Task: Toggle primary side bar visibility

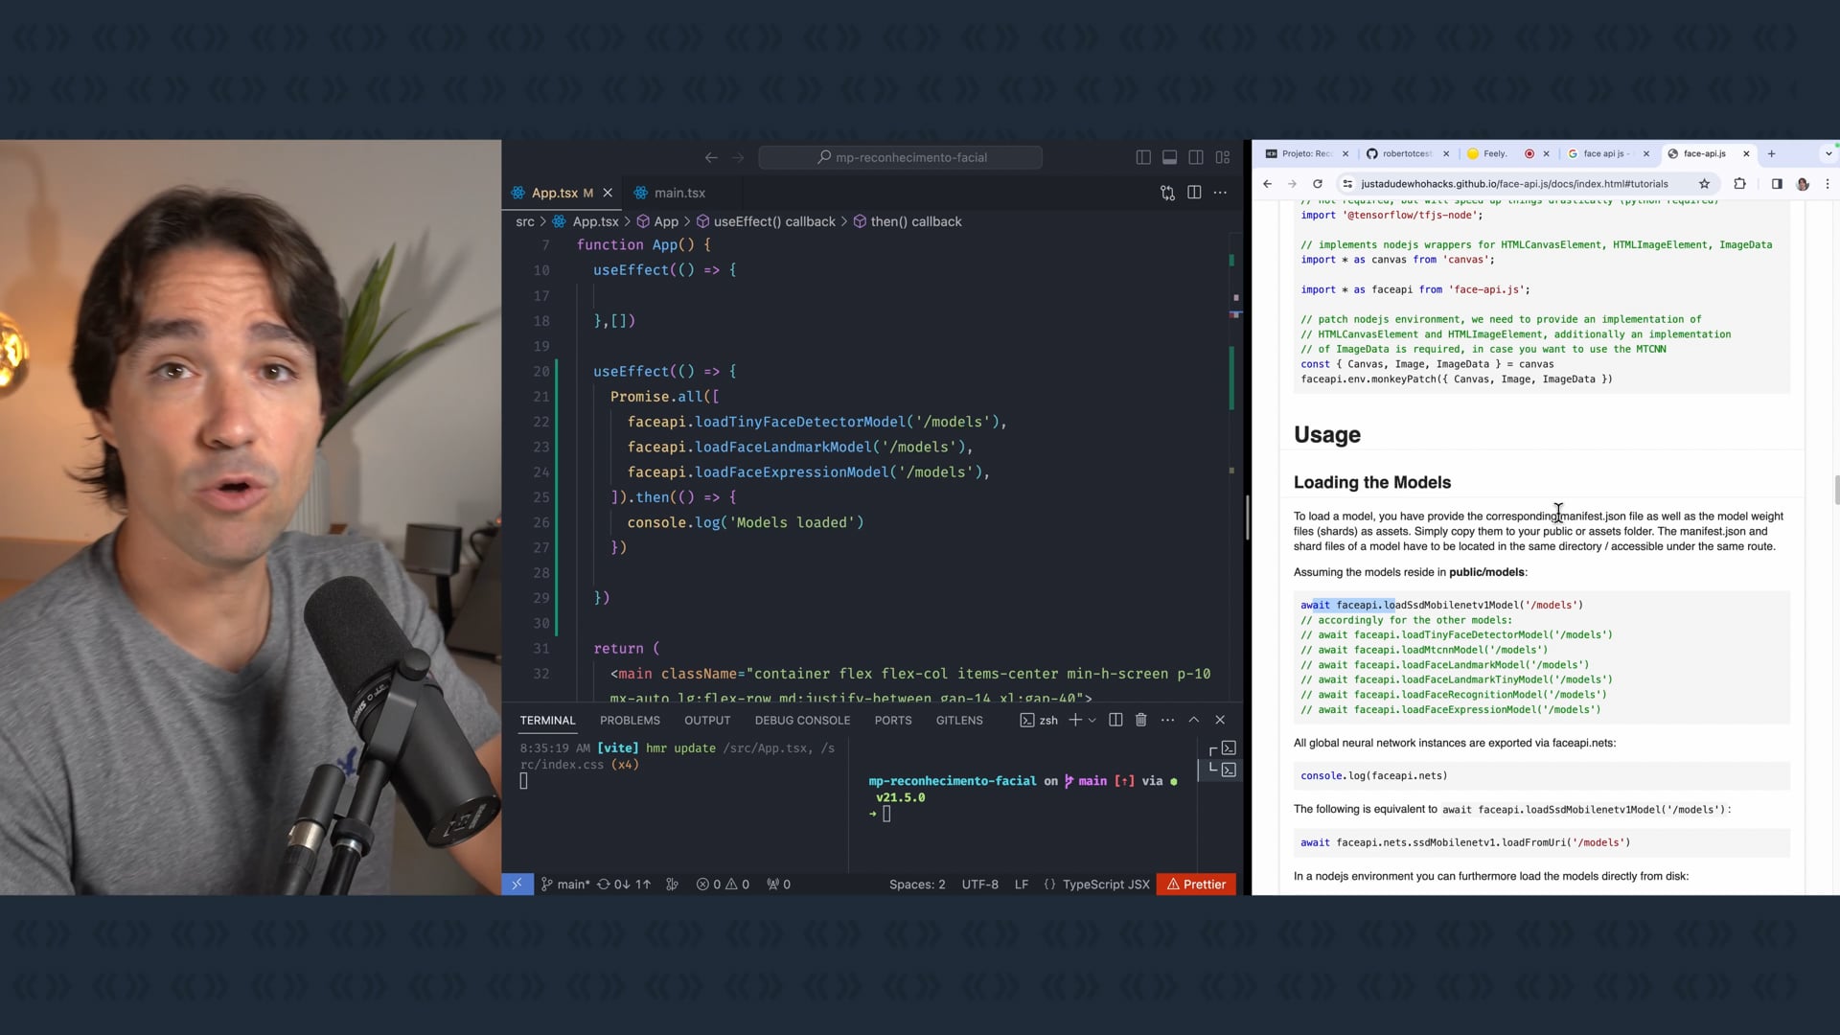Action: coord(1143,157)
